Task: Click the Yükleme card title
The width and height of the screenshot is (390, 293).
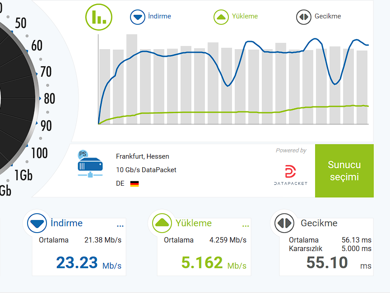Action: tap(194, 223)
